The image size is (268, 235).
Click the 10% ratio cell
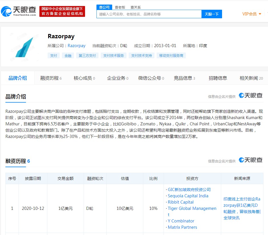click(153, 208)
